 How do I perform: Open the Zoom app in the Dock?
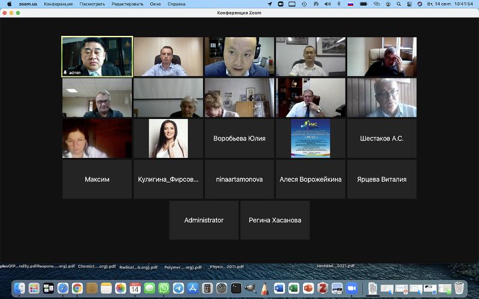pyautogui.click(x=351, y=288)
